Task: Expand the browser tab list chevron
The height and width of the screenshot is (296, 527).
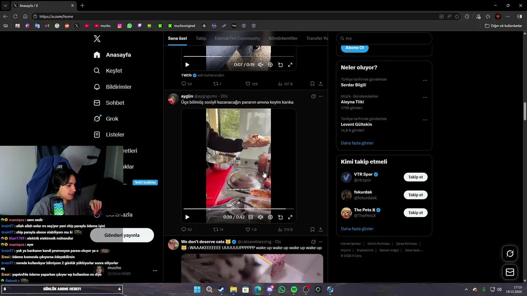Action: pos(5,5)
